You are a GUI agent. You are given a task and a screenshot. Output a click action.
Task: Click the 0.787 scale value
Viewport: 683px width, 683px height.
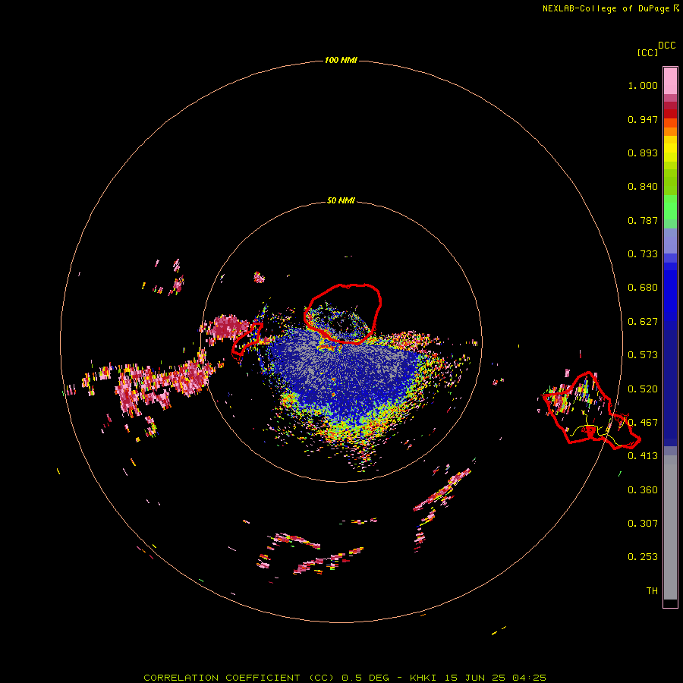click(643, 220)
